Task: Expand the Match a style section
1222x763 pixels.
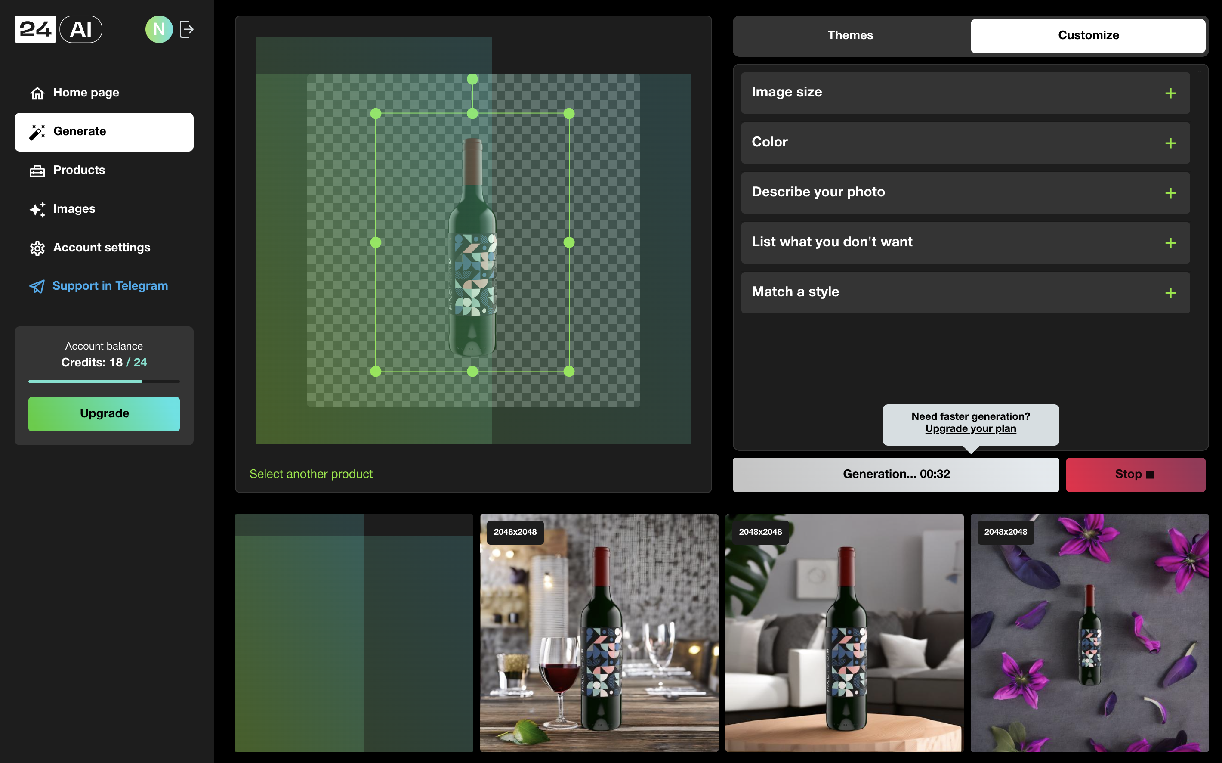Action: pyautogui.click(x=1170, y=293)
